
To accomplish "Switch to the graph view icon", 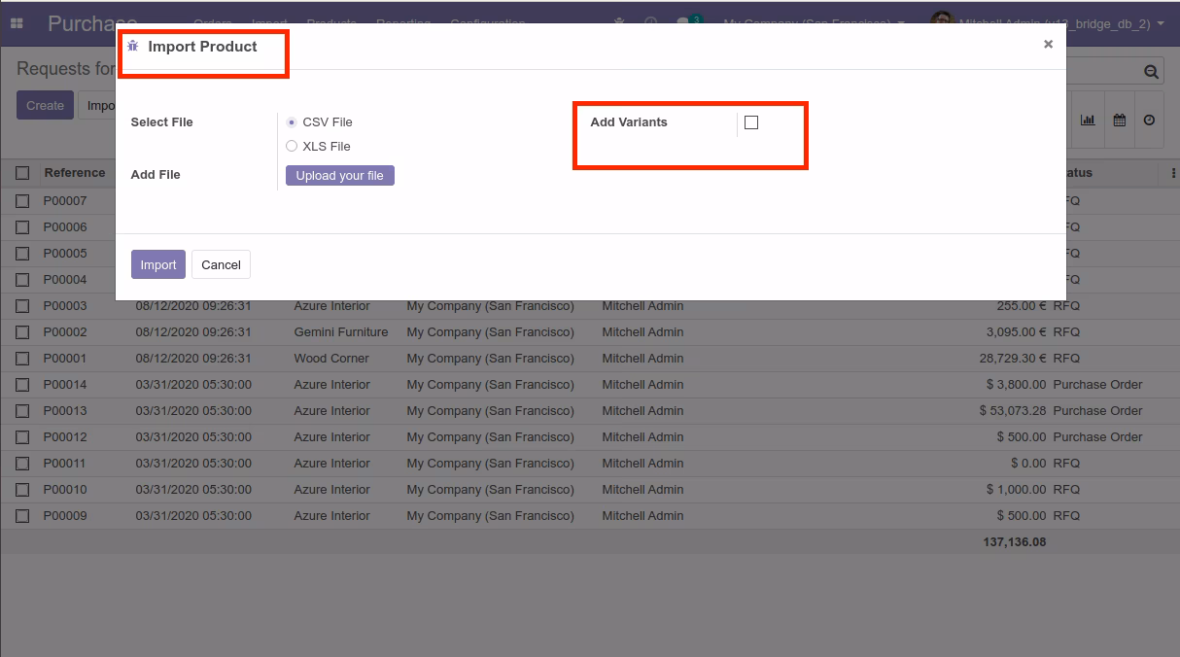I will (x=1088, y=120).
